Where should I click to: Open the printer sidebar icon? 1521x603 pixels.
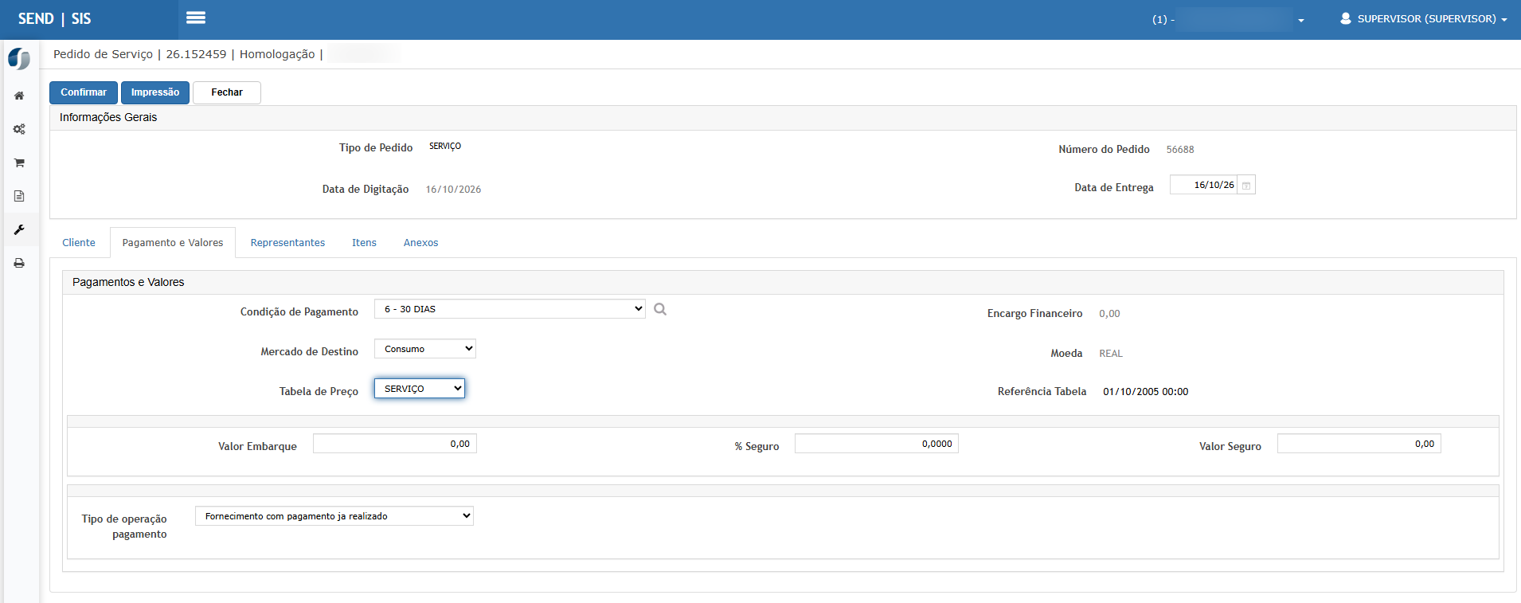coord(19,263)
